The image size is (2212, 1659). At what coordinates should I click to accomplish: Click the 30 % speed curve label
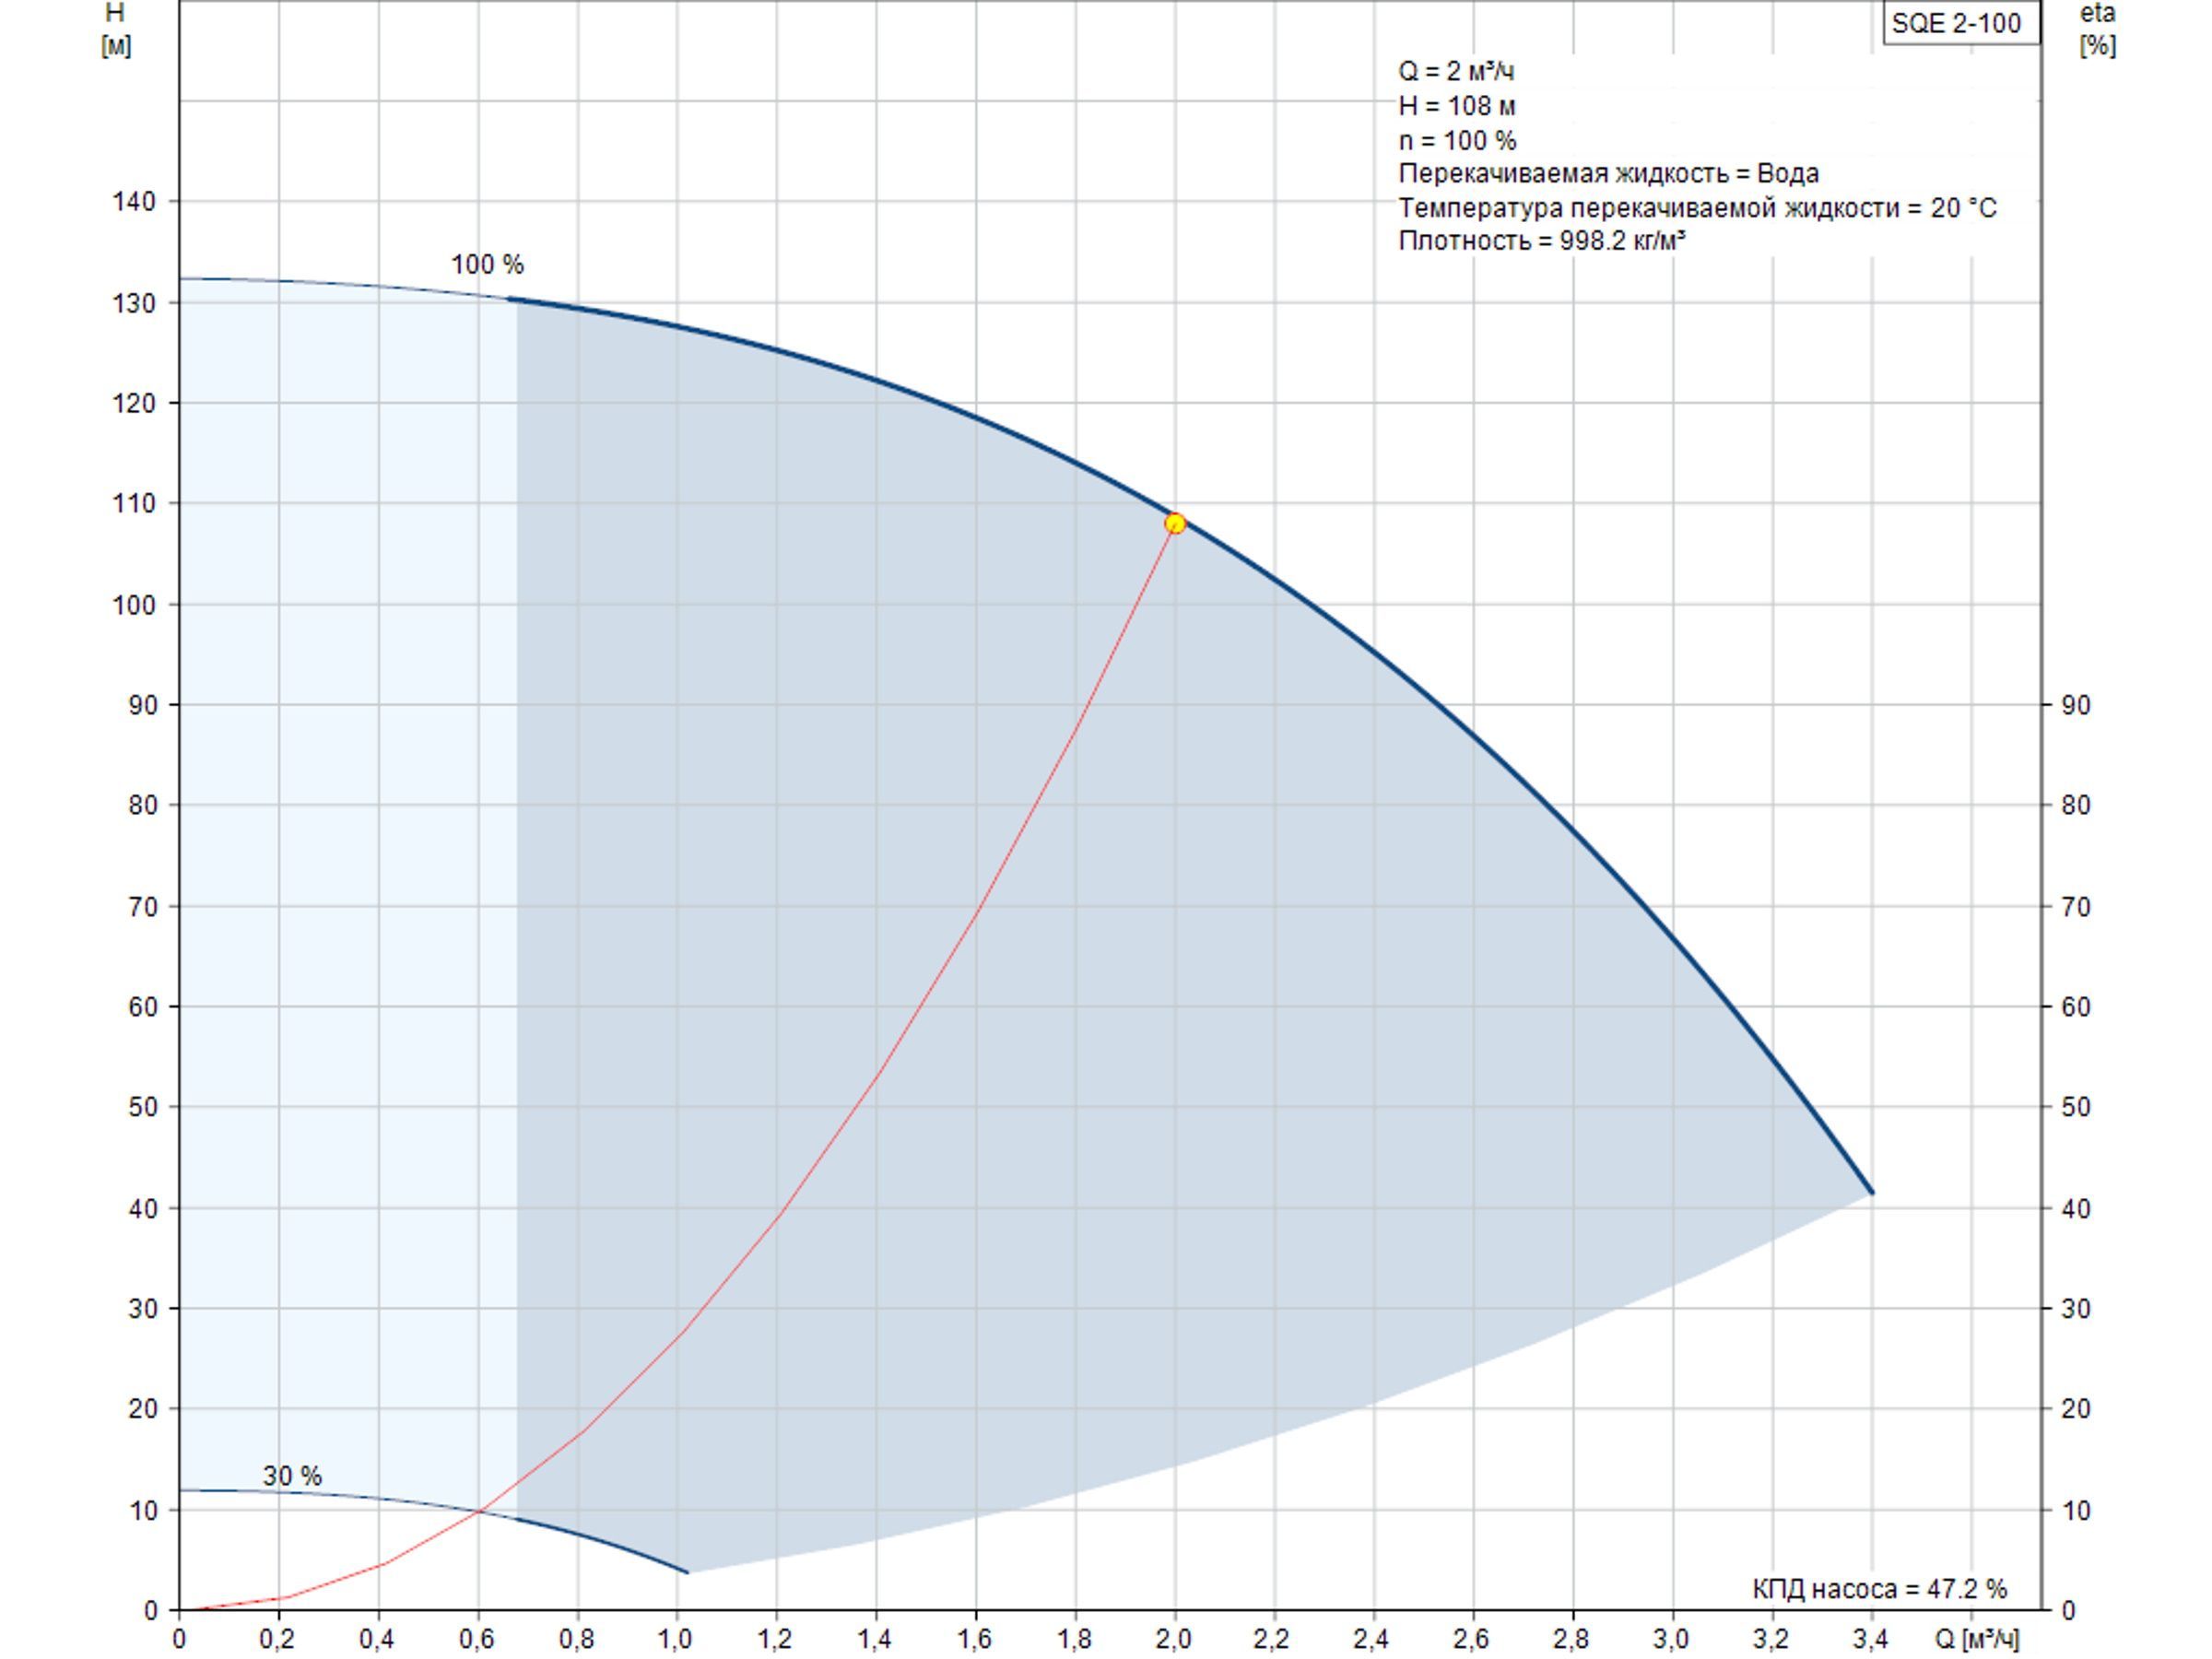(x=292, y=1475)
